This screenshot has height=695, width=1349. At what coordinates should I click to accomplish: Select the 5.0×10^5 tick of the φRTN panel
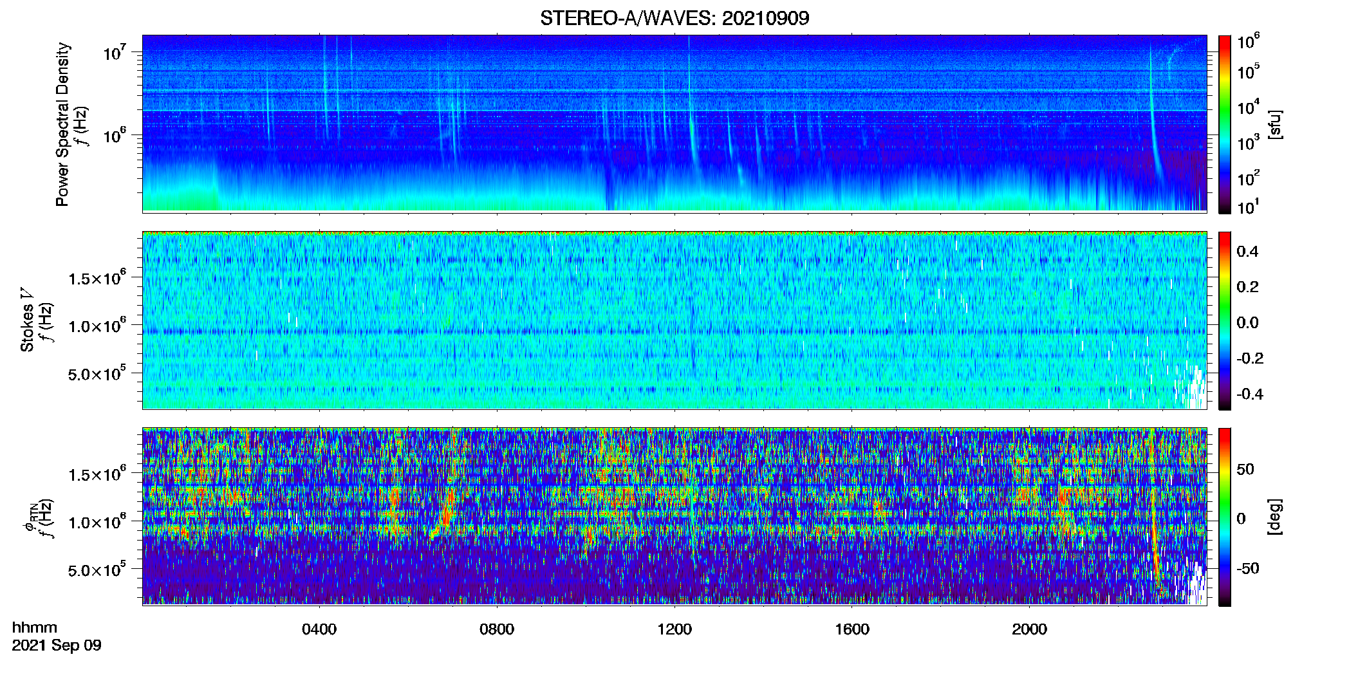[97, 570]
